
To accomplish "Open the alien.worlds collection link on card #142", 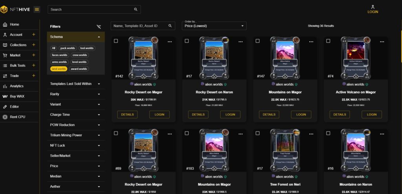I will [143, 84].
